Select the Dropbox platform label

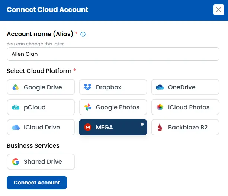(x=109, y=87)
